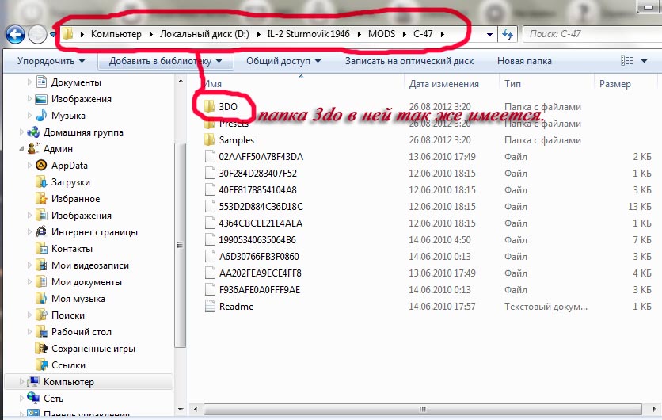
Task: Open Контакты folder in sidebar
Action: point(72,249)
